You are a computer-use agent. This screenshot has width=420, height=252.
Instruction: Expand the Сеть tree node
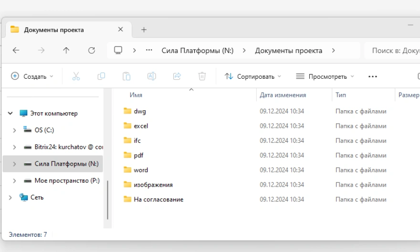[x=10, y=198]
